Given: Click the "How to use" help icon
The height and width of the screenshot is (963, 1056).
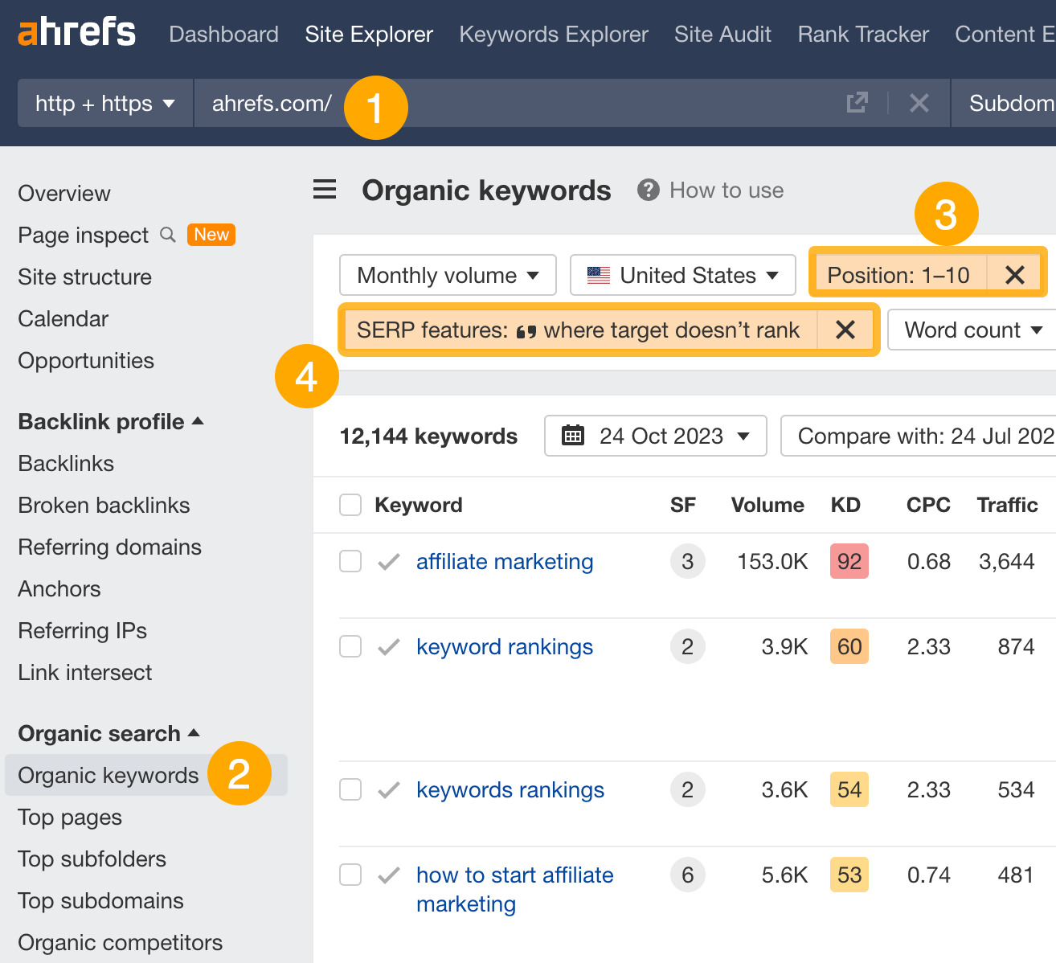Looking at the screenshot, I should 648,190.
